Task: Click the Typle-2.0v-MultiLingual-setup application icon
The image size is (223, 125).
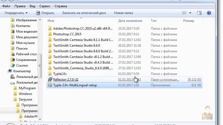Action: 50,85
